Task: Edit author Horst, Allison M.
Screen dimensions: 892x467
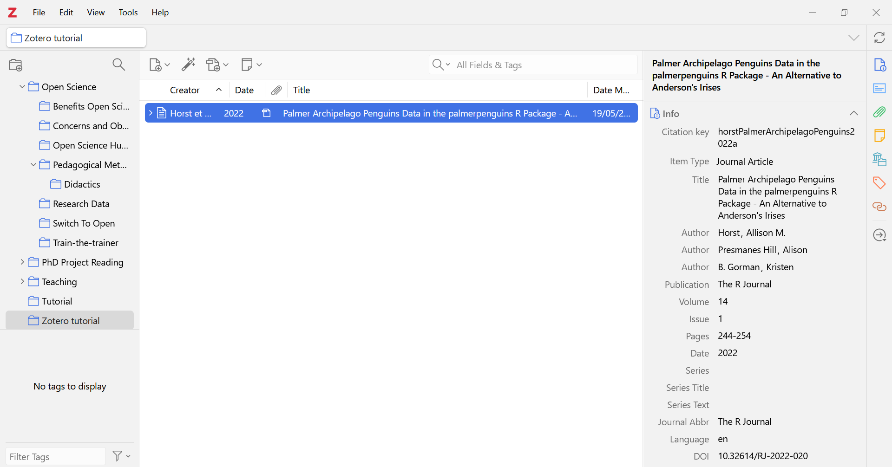Action: 752,233
